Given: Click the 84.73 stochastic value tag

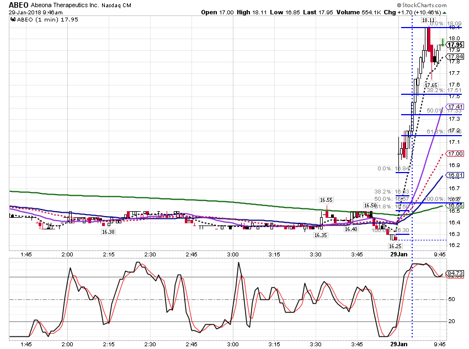Looking at the screenshot, I should 455,273.
